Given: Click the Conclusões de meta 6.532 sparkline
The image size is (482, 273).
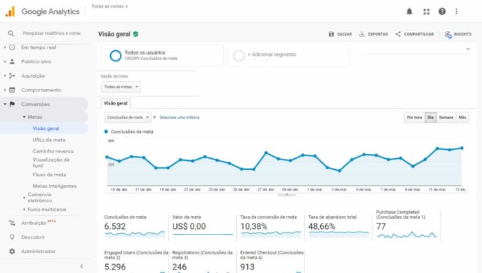Looking at the screenshot, I should point(135,234).
